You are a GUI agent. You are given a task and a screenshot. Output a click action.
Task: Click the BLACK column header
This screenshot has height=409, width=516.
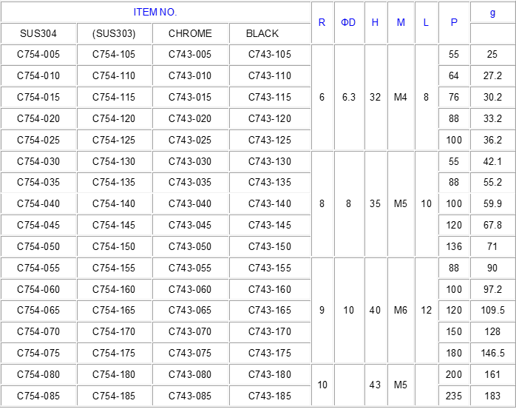(262, 33)
